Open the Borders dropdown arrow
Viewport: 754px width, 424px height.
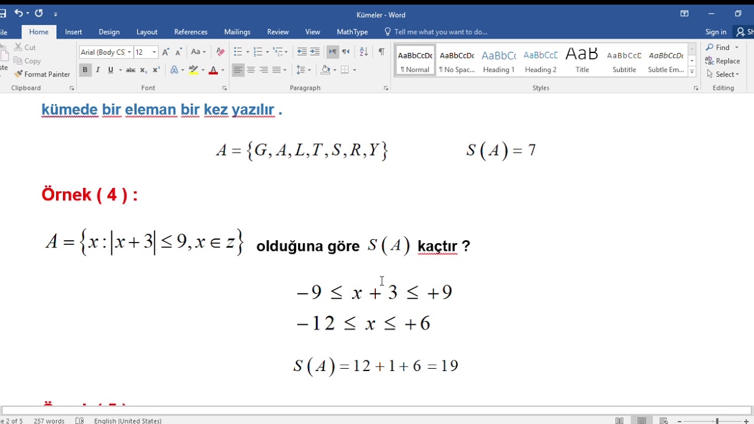point(353,69)
